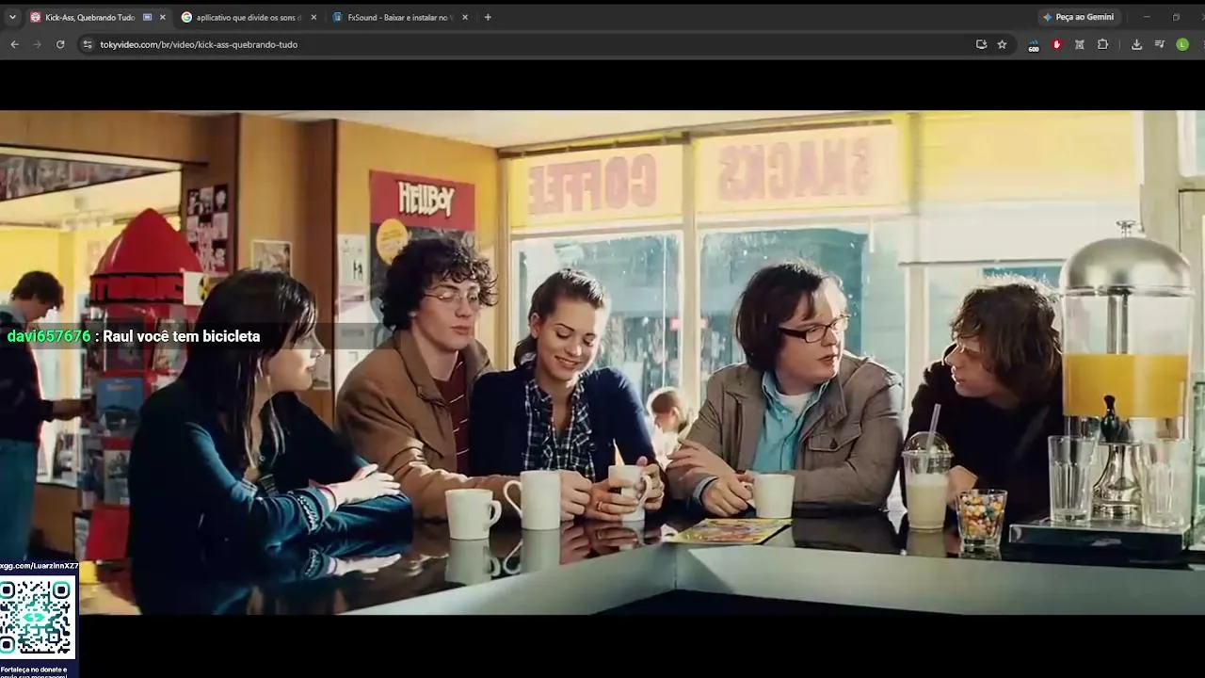This screenshot has height=678, width=1205.
Task: Open the Extensions puzzle-piece menu
Action: (1103, 44)
